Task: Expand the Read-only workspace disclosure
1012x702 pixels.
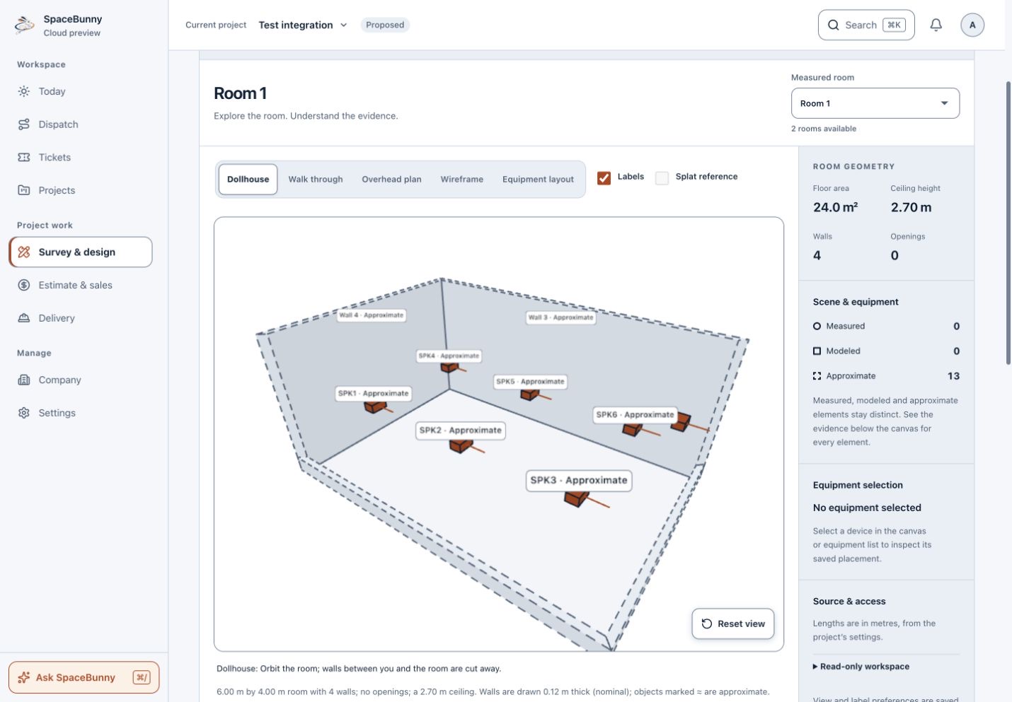Action: [x=861, y=667]
